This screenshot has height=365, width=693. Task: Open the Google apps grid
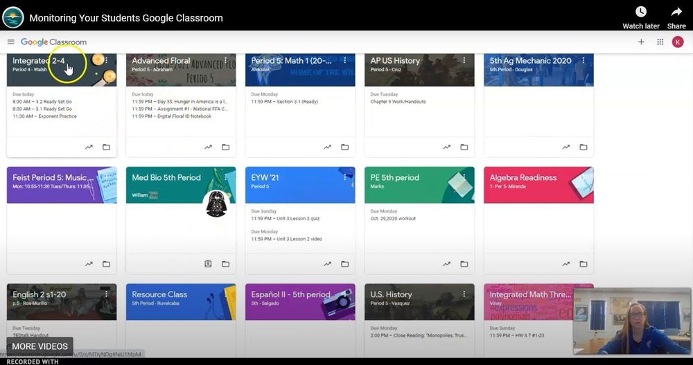pyautogui.click(x=660, y=42)
